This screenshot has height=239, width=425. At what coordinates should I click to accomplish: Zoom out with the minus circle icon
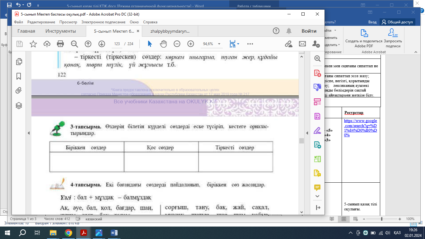pos(177,44)
